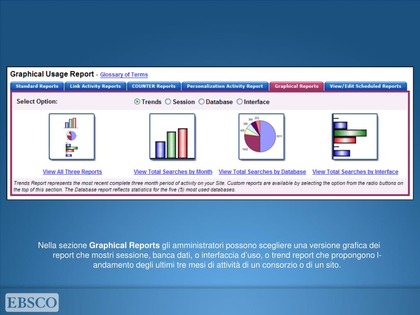
Task: Select the Session radio button
Action: 168,102
